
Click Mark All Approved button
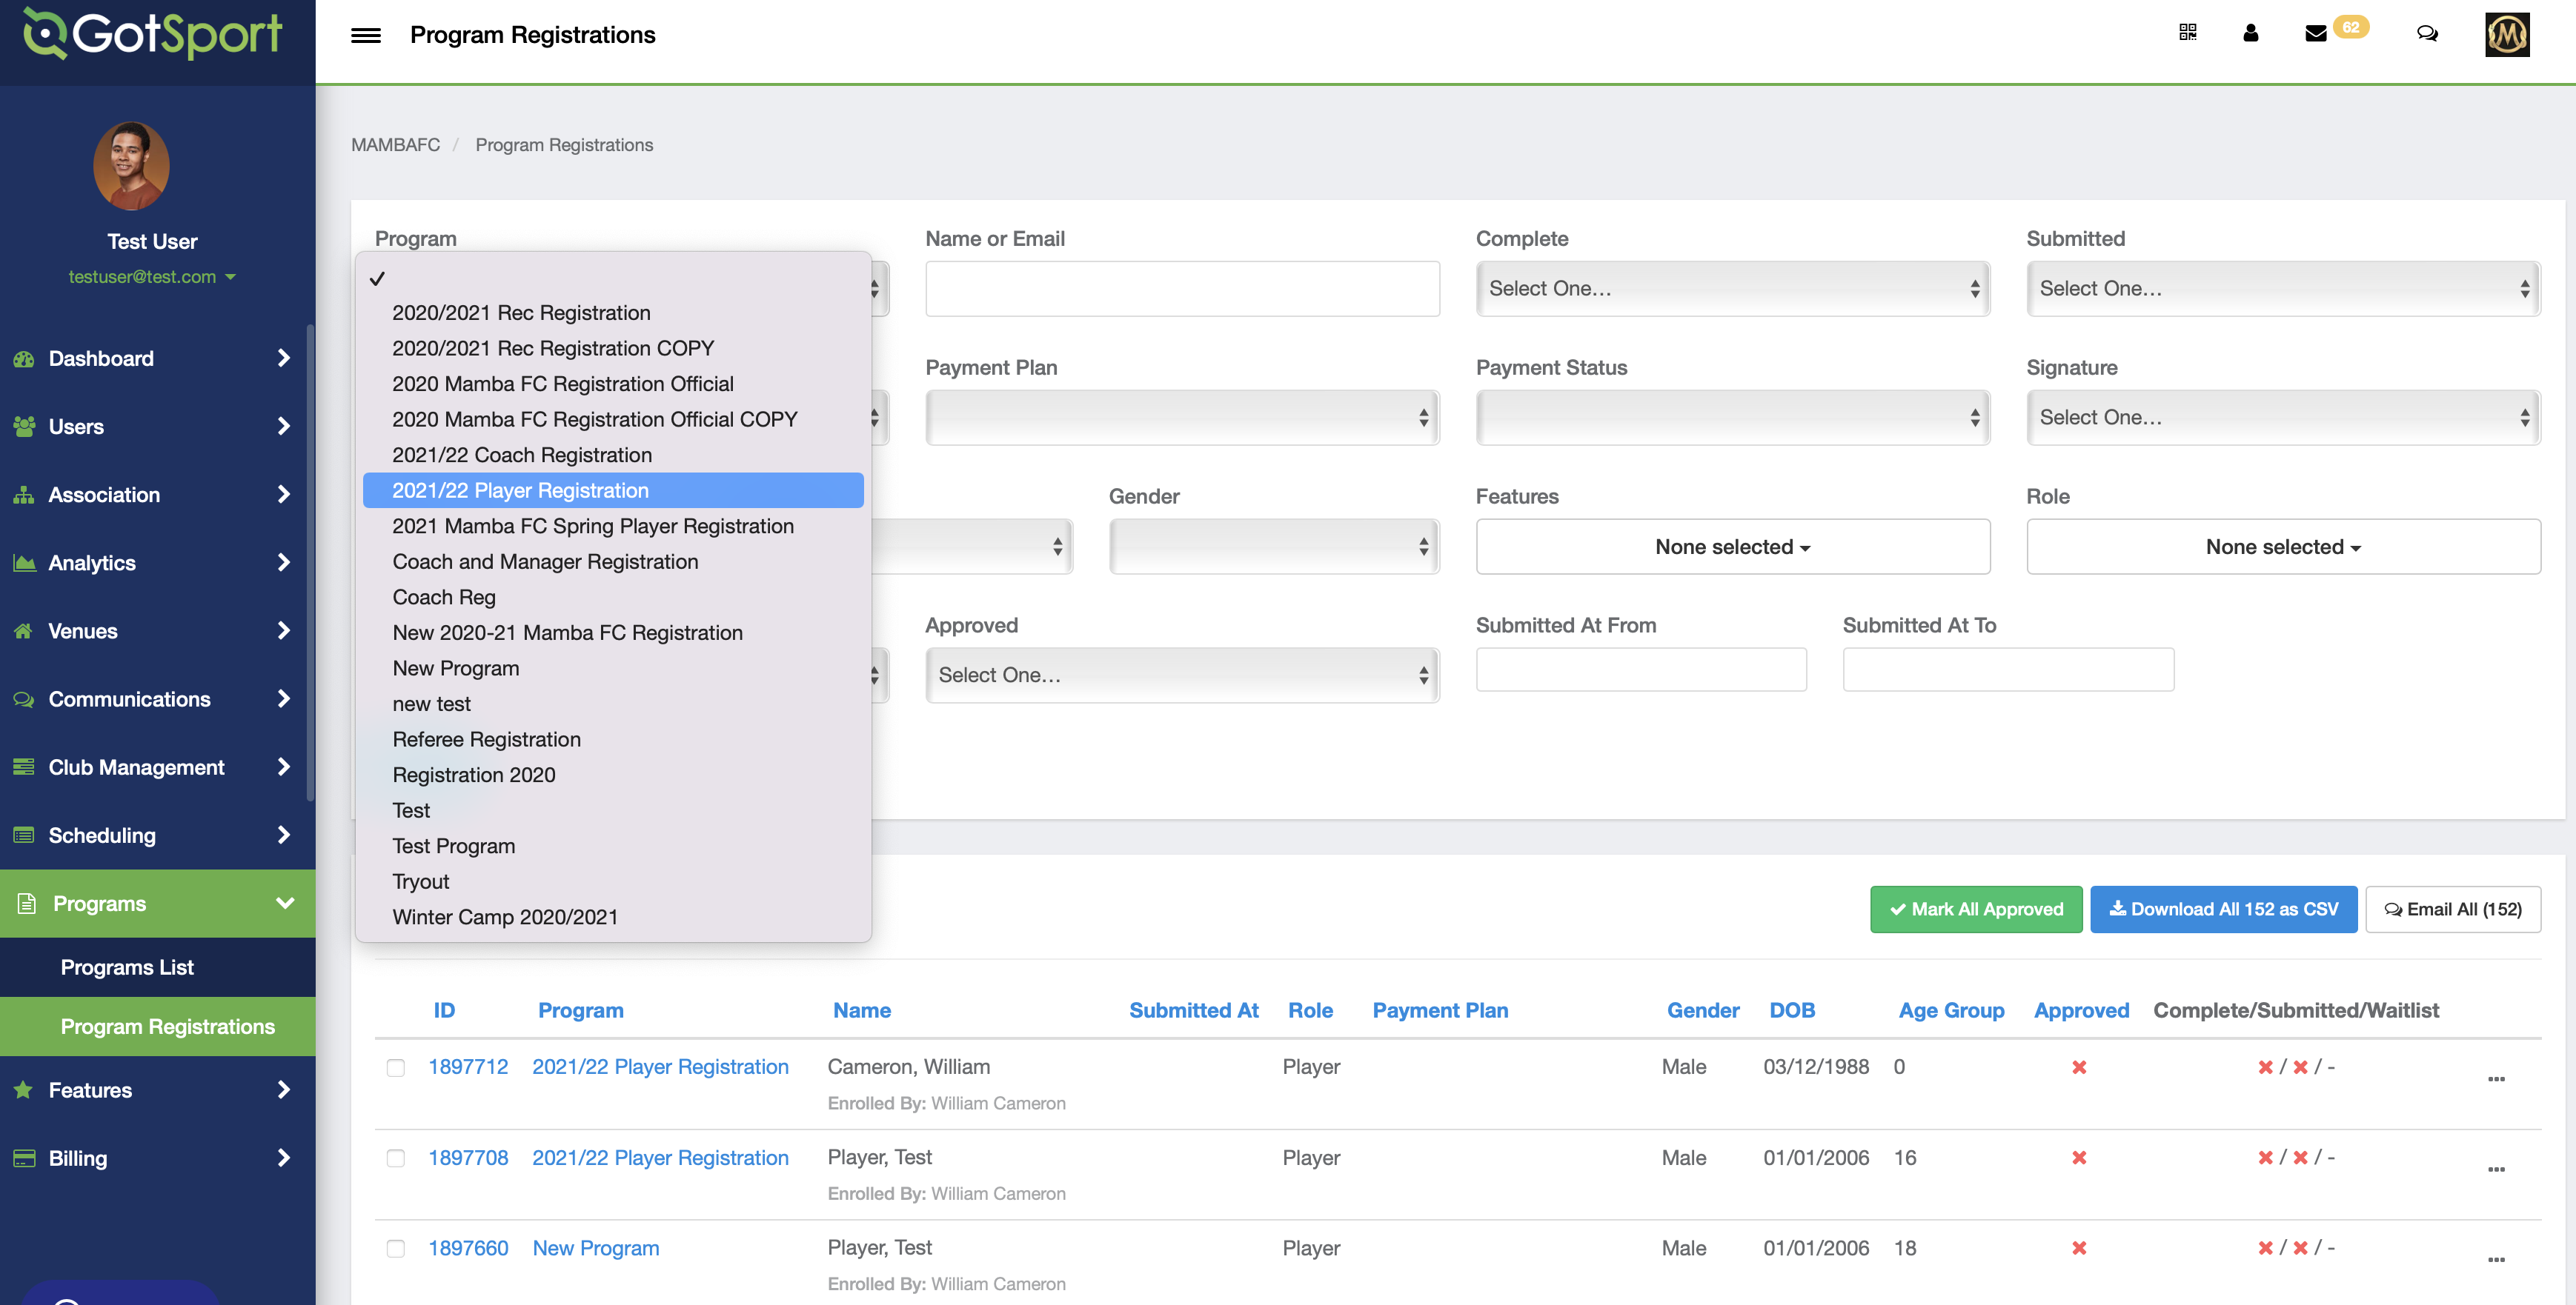pyautogui.click(x=1976, y=910)
